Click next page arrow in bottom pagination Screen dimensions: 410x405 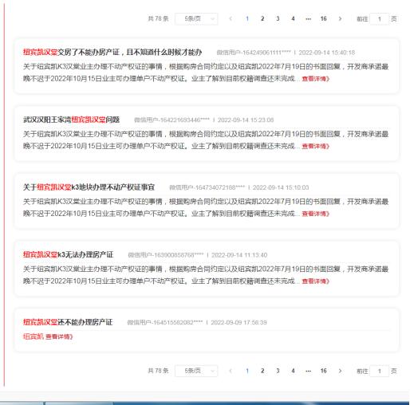pos(340,371)
